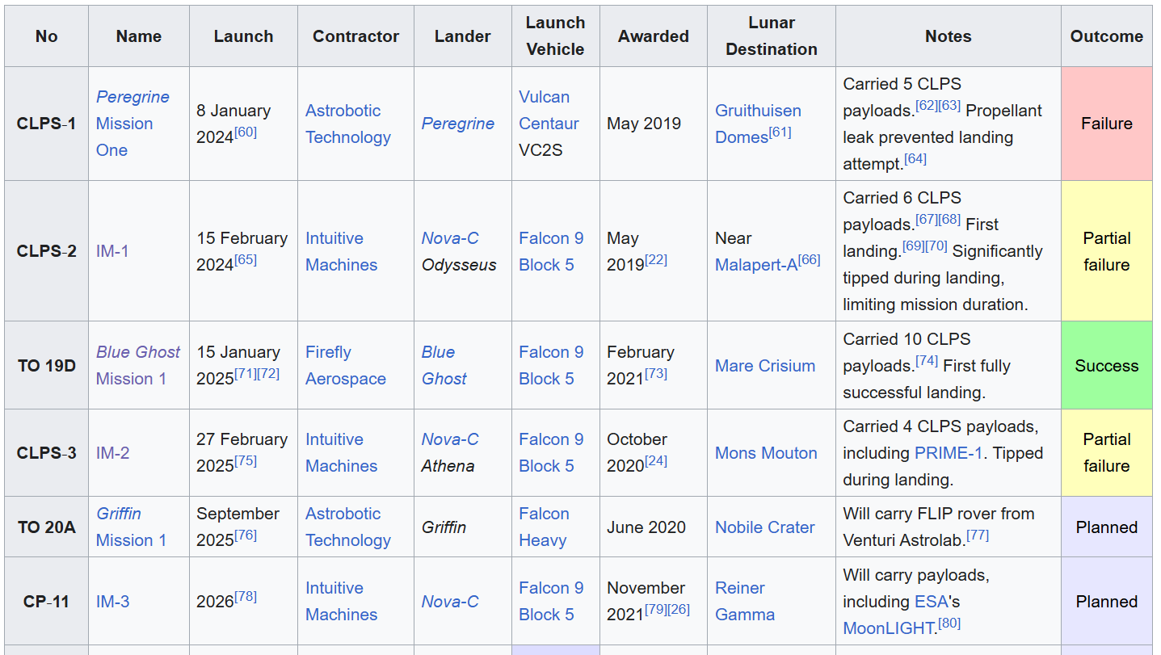Screen dimensions: 1161x655
Task: Open the ESA link in Notes
Action: [x=930, y=602]
